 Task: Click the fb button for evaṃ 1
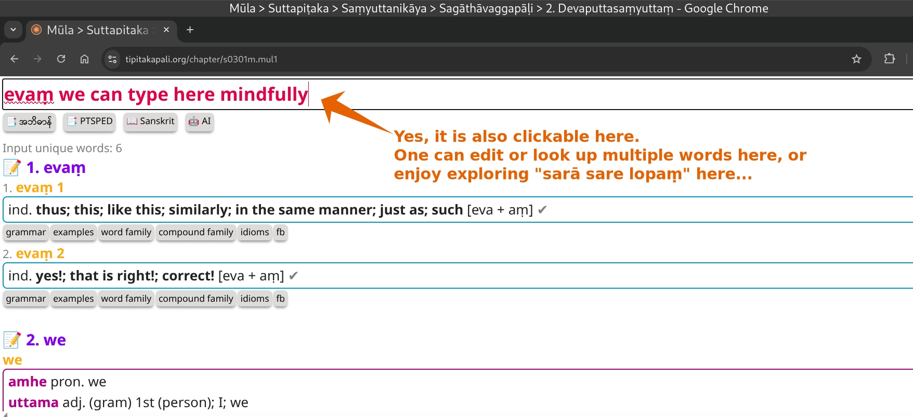(280, 232)
